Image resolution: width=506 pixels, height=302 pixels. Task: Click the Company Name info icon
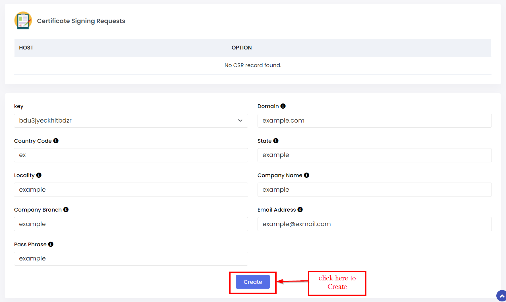coord(306,175)
